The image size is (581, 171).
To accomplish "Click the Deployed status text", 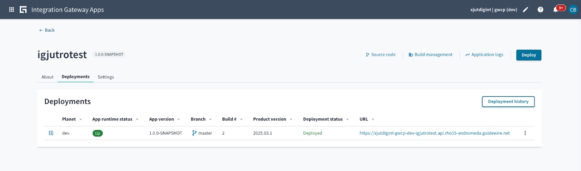I will [x=313, y=133].
